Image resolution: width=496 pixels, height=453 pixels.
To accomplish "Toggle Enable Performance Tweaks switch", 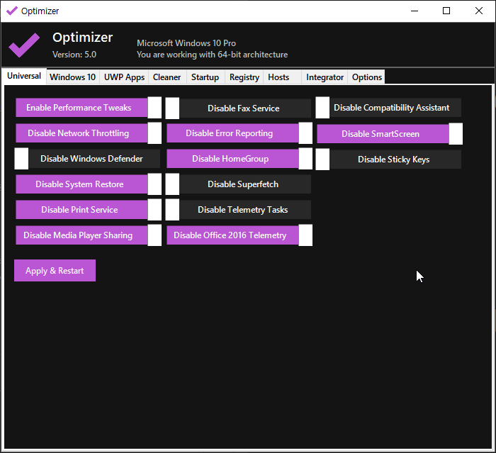I will pyautogui.click(x=89, y=108).
